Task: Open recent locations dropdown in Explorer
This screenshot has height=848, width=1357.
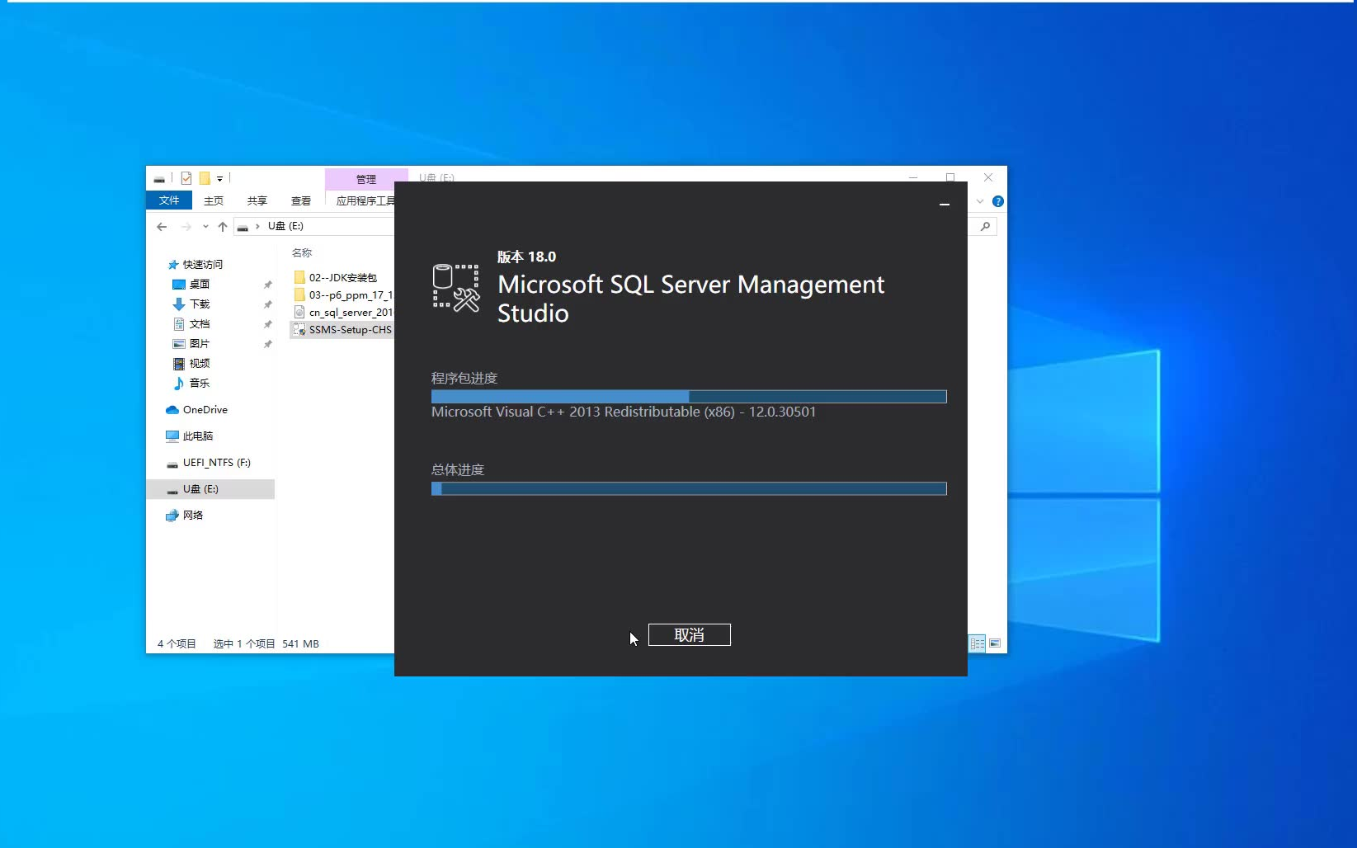Action: [205, 226]
